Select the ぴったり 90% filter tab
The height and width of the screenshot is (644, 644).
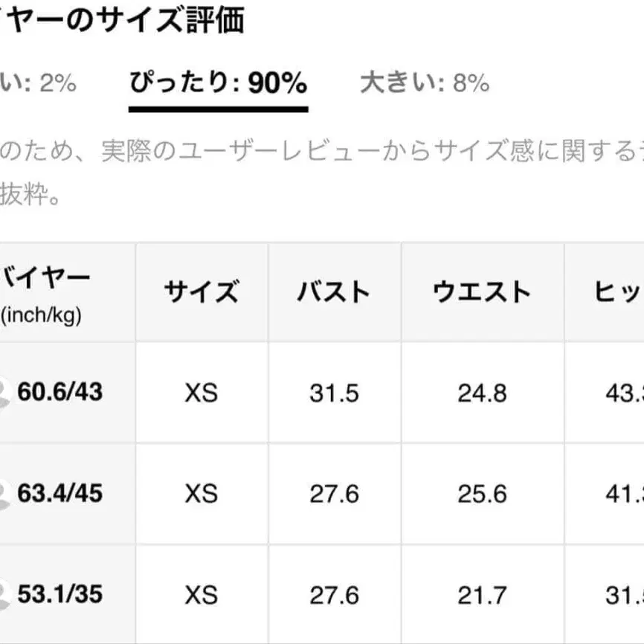point(219,84)
